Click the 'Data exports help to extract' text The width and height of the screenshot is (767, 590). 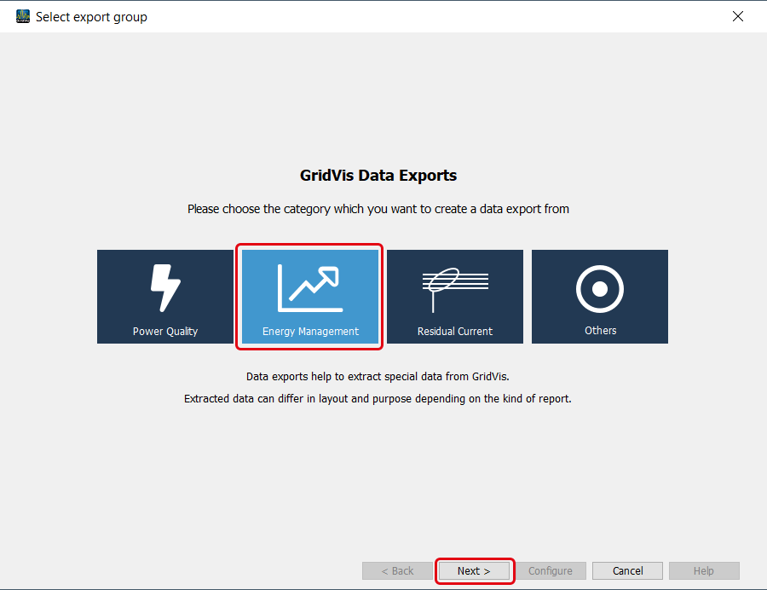pos(378,376)
